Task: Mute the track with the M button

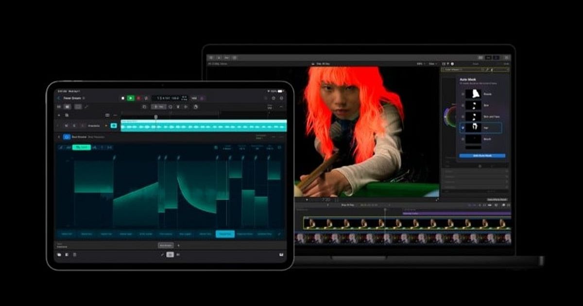Action: click(66, 126)
